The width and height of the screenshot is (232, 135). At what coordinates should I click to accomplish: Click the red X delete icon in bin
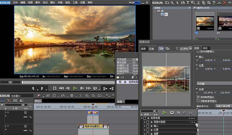(x=224, y=3)
